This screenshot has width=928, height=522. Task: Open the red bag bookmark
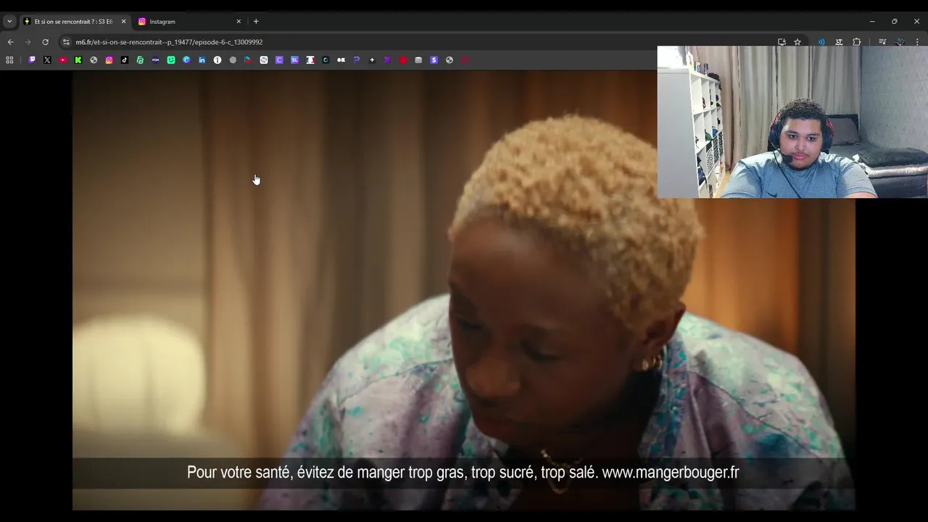pos(465,60)
